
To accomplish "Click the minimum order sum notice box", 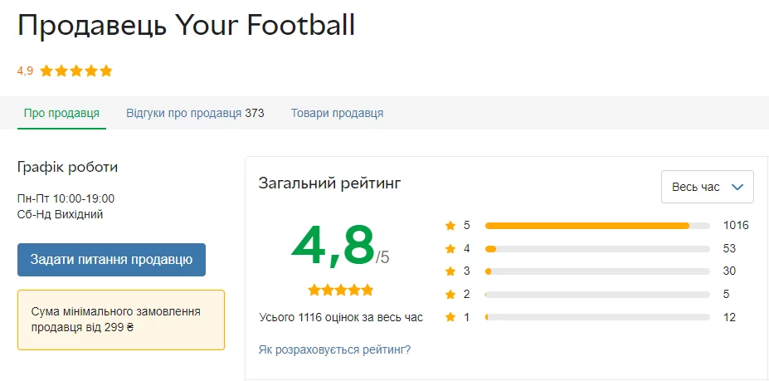I will click(121, 320).
